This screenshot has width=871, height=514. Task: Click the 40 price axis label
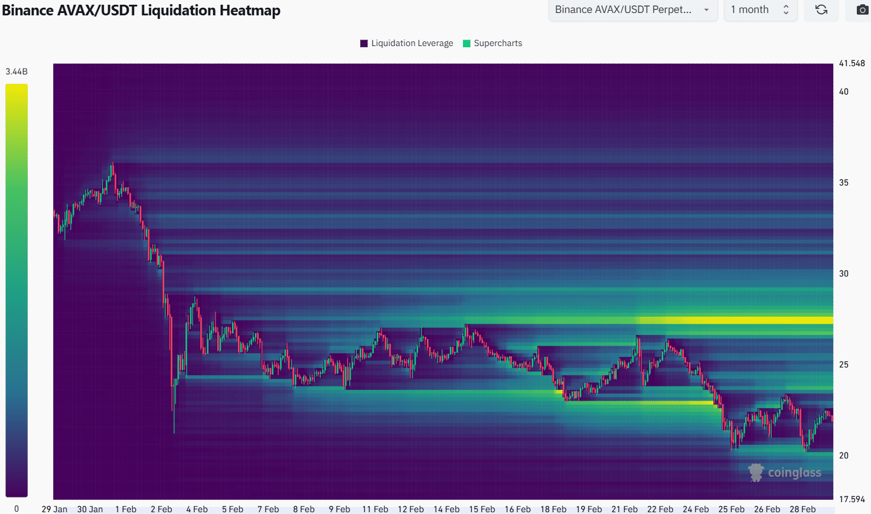click(844, 92)
